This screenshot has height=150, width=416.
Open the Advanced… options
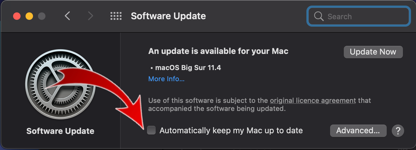coord(358,131)
